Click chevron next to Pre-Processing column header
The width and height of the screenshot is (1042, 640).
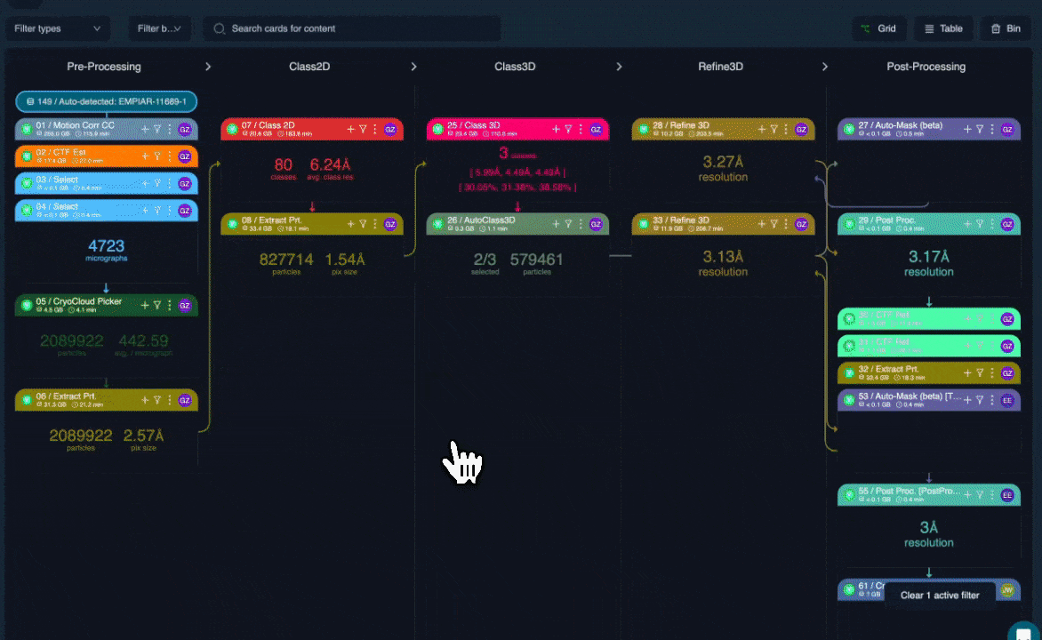(208, 67)
